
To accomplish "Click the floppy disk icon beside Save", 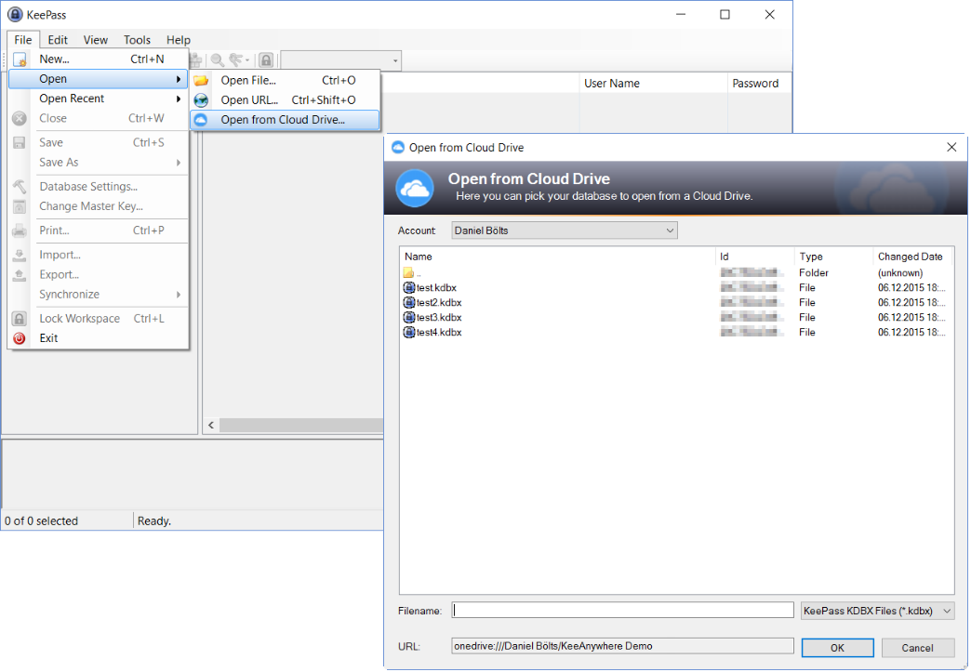I will [20, 143].
